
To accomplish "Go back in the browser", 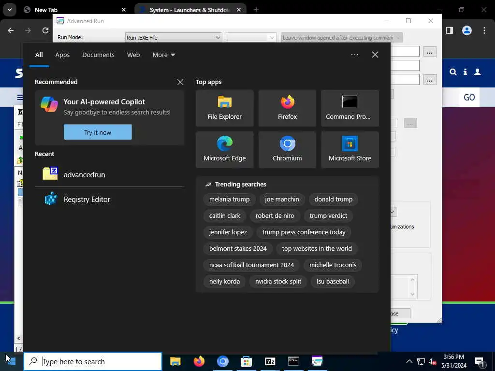I will click(11, 30).
